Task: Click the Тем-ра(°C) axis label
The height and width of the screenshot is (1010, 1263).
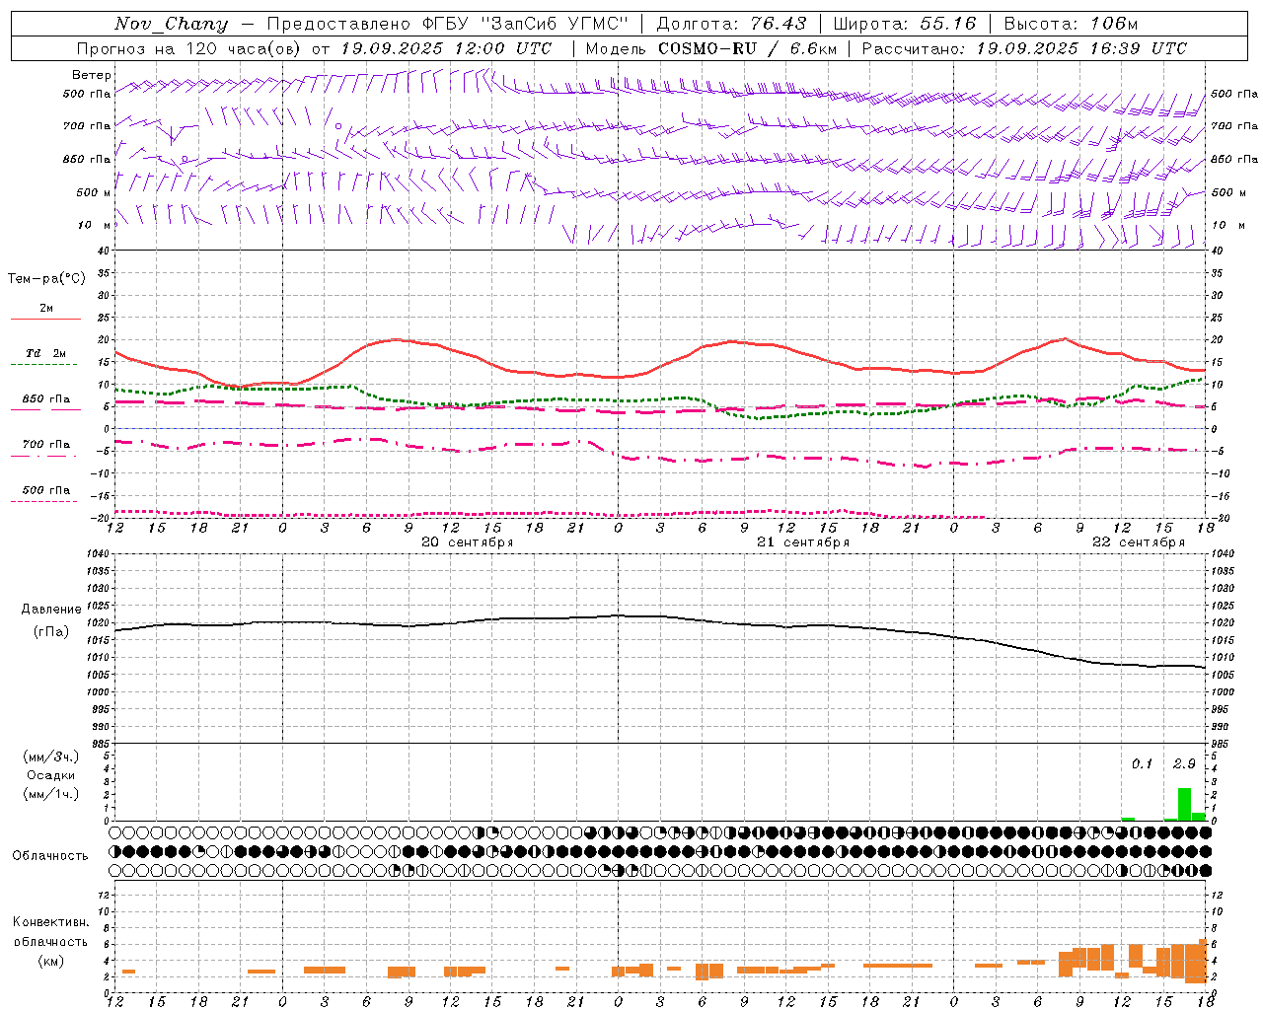Action: click(x=46, y=279)
